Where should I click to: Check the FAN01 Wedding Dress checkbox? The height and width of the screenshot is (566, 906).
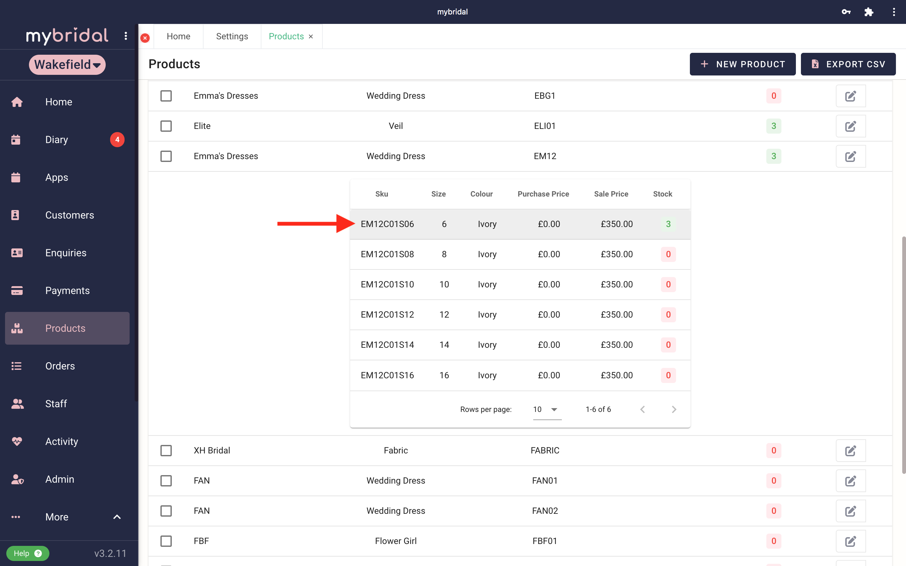(x=166, y=481)
